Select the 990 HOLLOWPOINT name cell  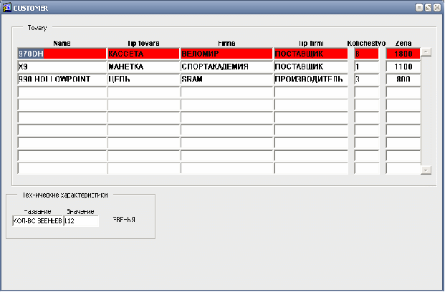[x=62, y=79]
